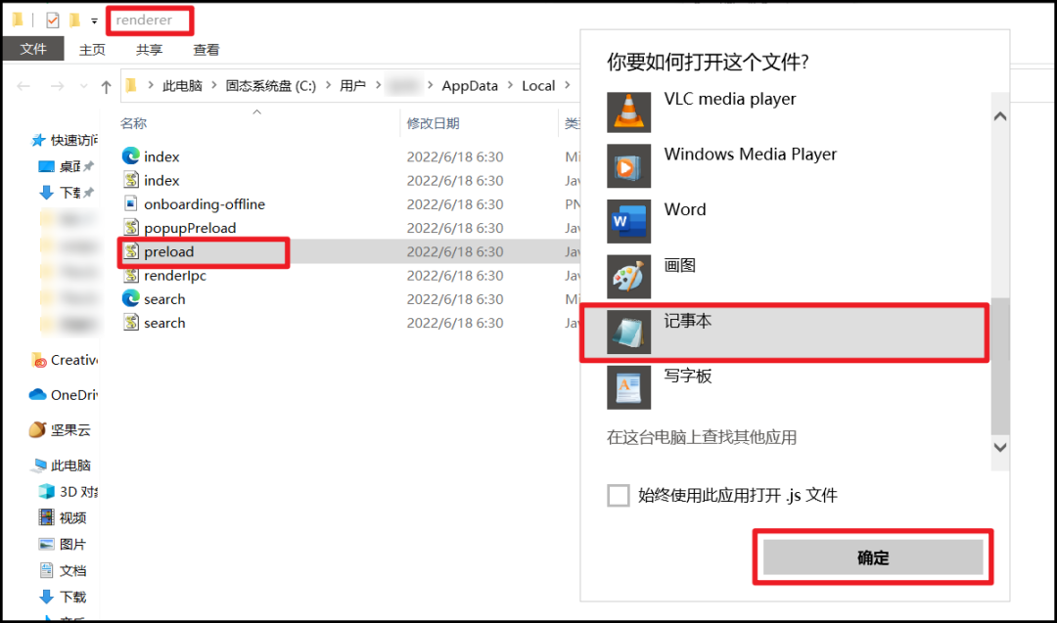Go back with the left arrow button
The width and height of the screenshot is (1057, 623).
coord(23,86)
